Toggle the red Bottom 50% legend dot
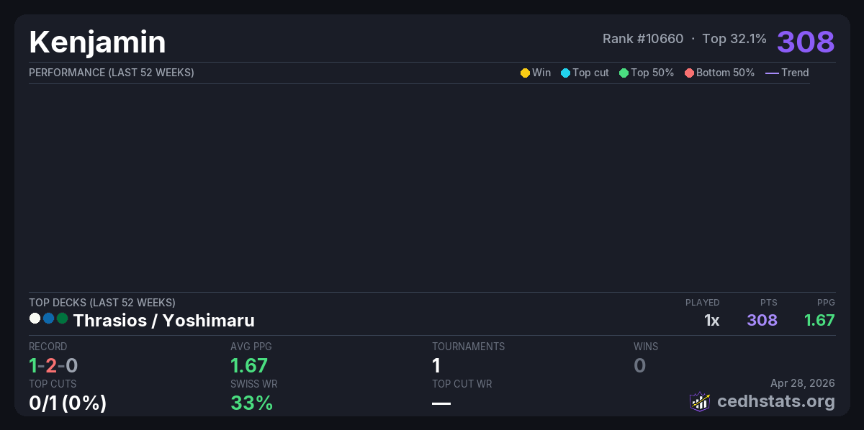The image size is (864, 430). point(689,73)
